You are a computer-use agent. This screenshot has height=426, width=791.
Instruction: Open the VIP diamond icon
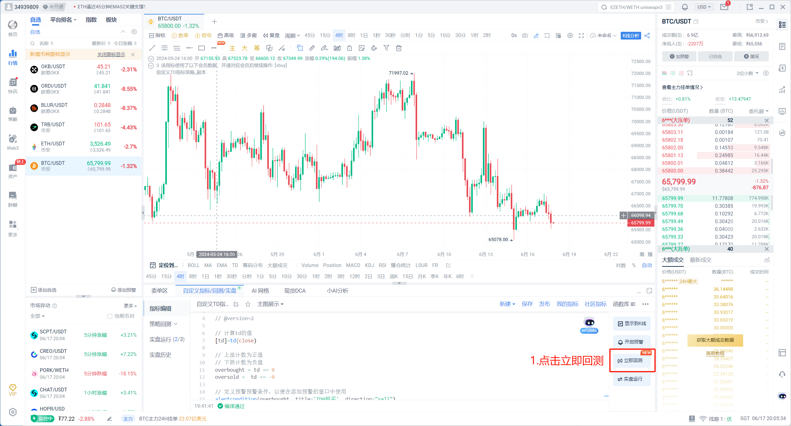tap(13, 390)
